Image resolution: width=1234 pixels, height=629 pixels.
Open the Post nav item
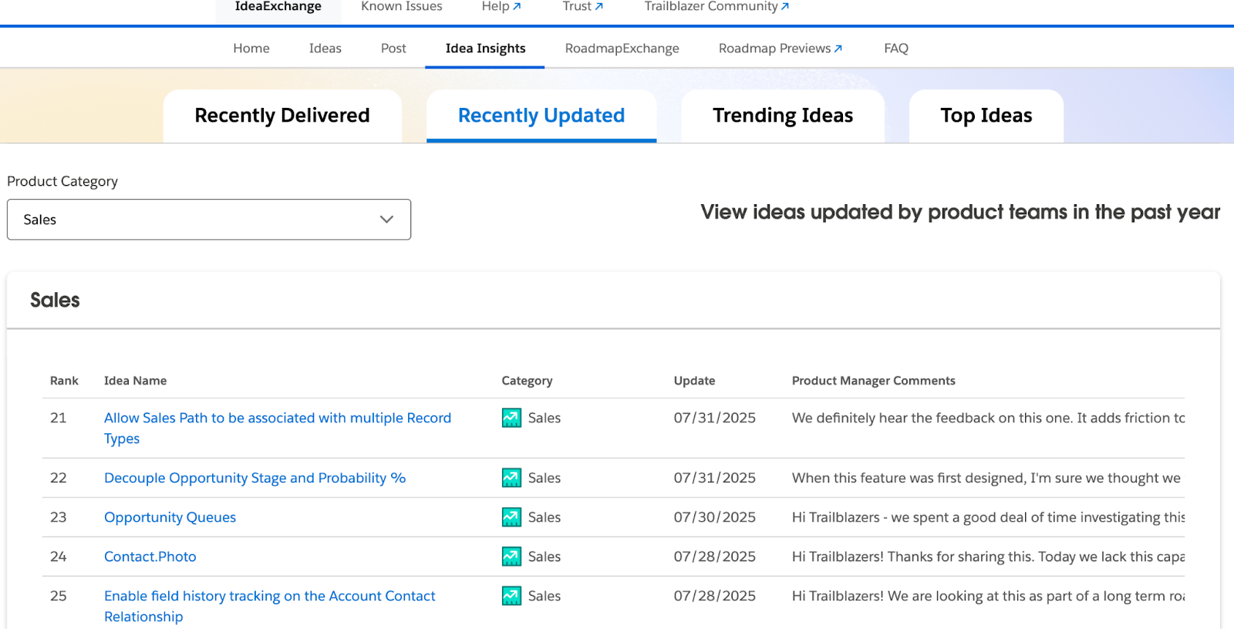point(393,49)
